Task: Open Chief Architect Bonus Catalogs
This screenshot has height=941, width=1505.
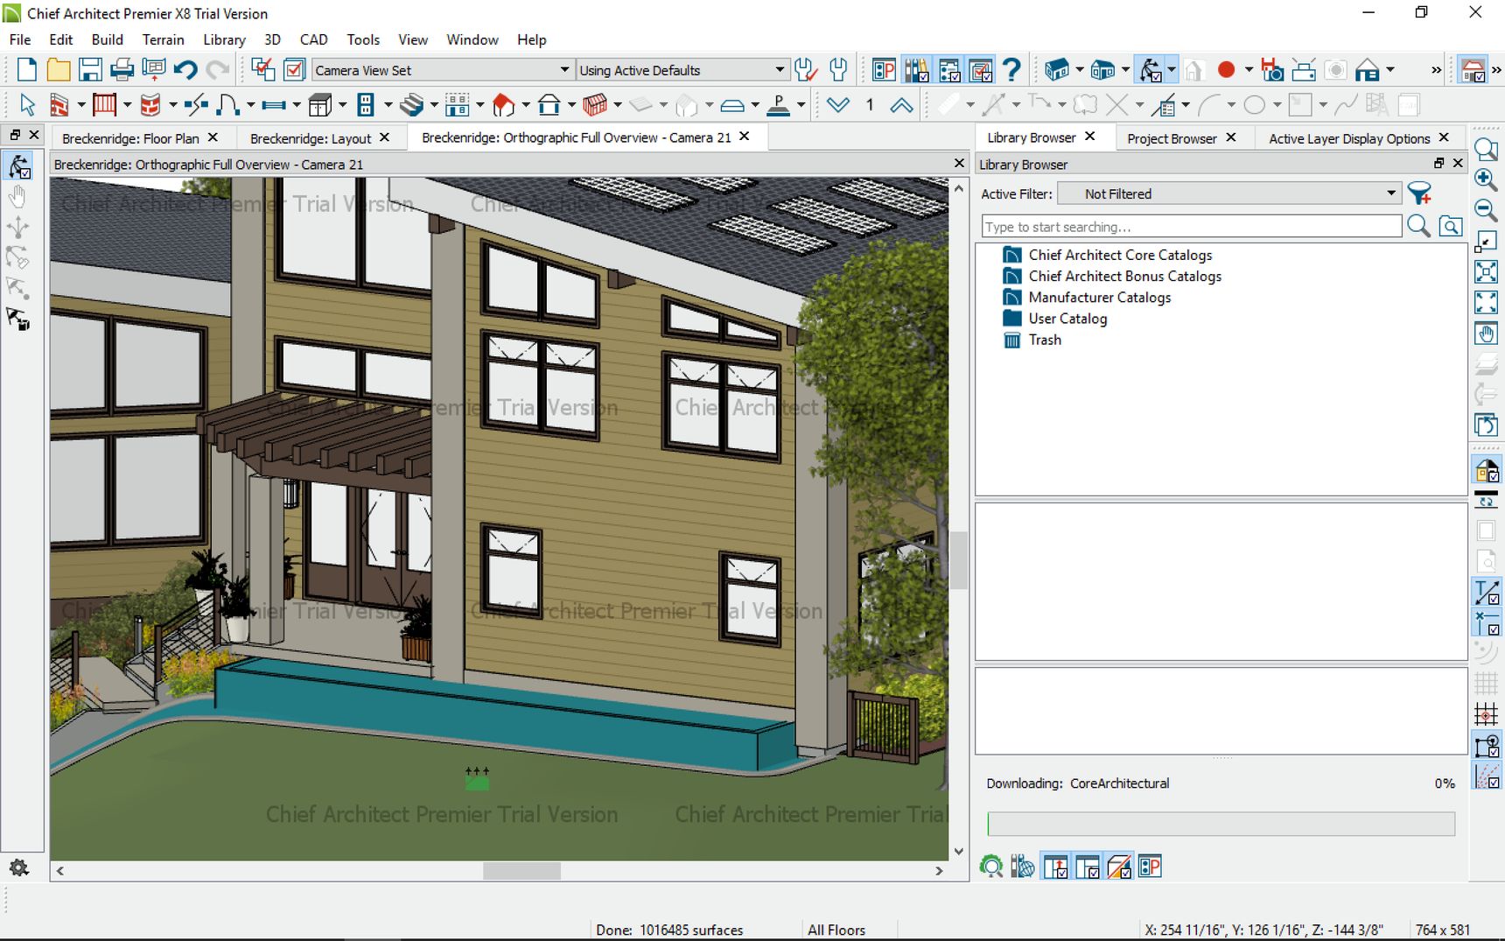Action: tap(1124, 276)
